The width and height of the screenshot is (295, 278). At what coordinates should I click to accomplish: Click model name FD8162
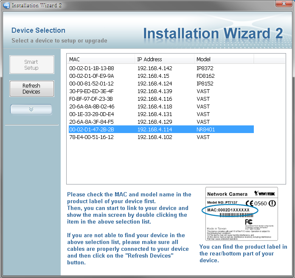coord(205,76)
